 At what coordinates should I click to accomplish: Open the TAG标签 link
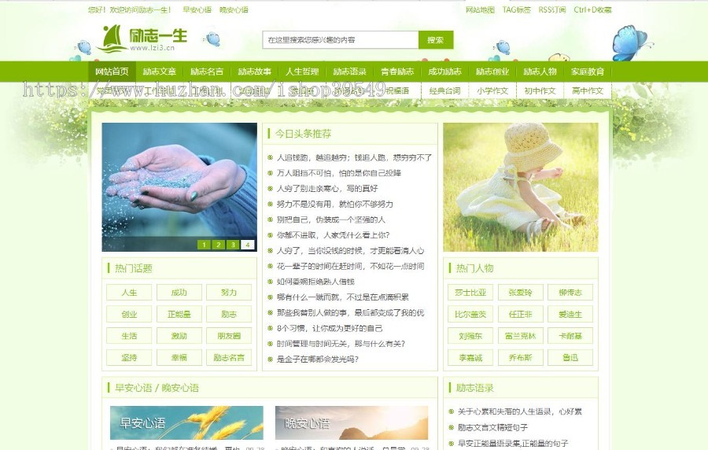click(x=517, y=9)
